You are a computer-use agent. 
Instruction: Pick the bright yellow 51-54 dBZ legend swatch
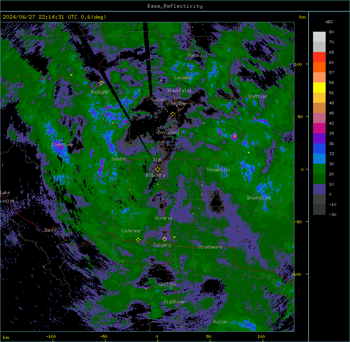pyautogui.click(x=319, y=87)
